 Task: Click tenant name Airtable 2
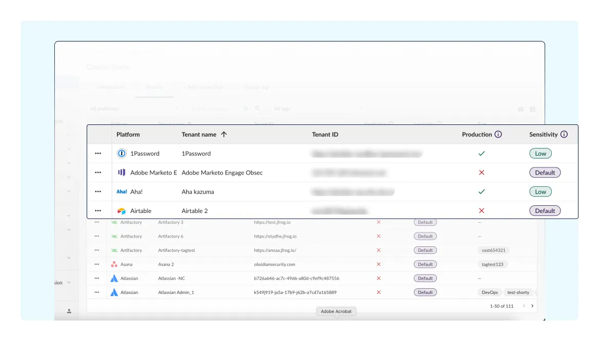[194, 210]
